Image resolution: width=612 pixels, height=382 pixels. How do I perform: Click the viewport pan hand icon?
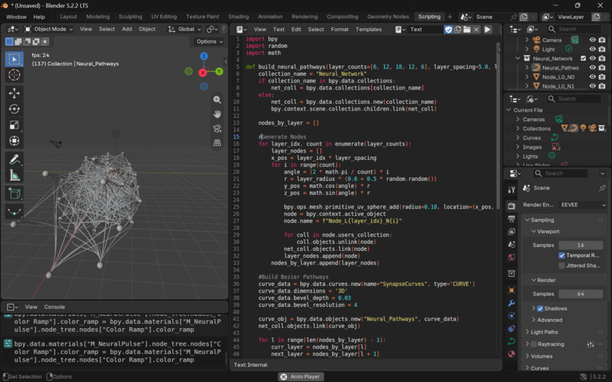coord(217,114)
